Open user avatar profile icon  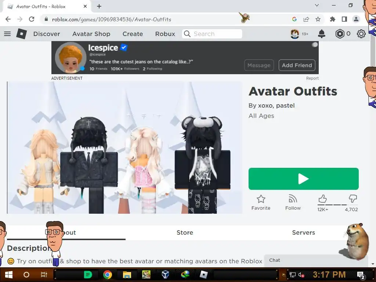[295, 34]
